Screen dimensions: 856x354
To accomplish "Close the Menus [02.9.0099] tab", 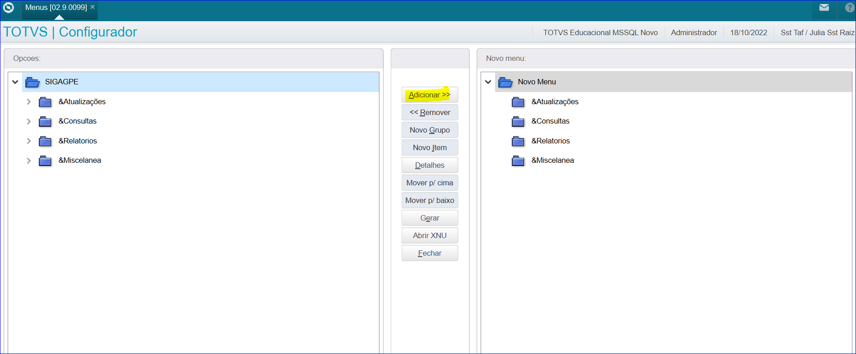I will (x=93, y=7).
